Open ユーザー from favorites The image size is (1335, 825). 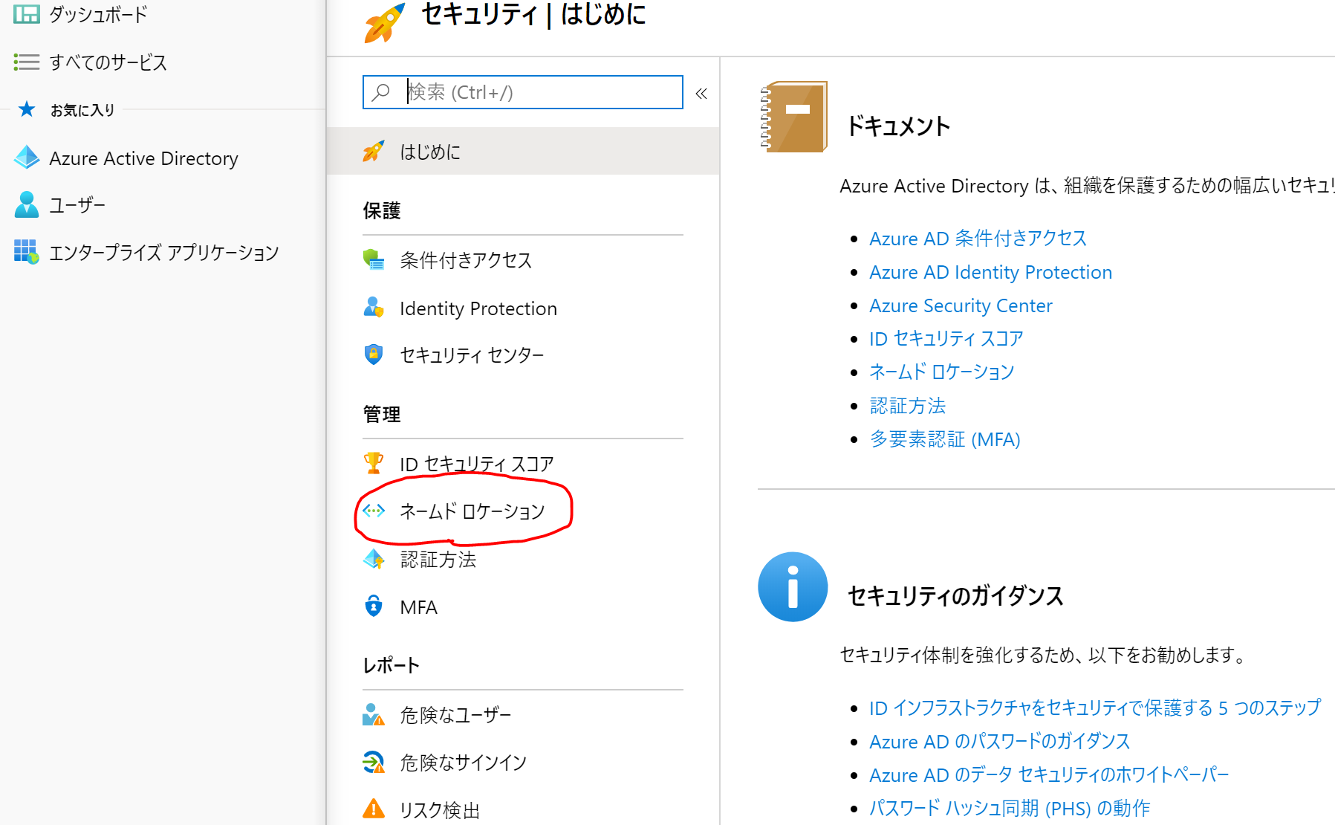coord(77,205)
